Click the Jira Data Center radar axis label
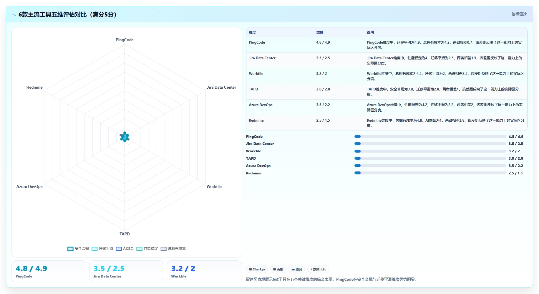This screenshot has width=539, height=294. pyautogui.click(x=221, y=87)
